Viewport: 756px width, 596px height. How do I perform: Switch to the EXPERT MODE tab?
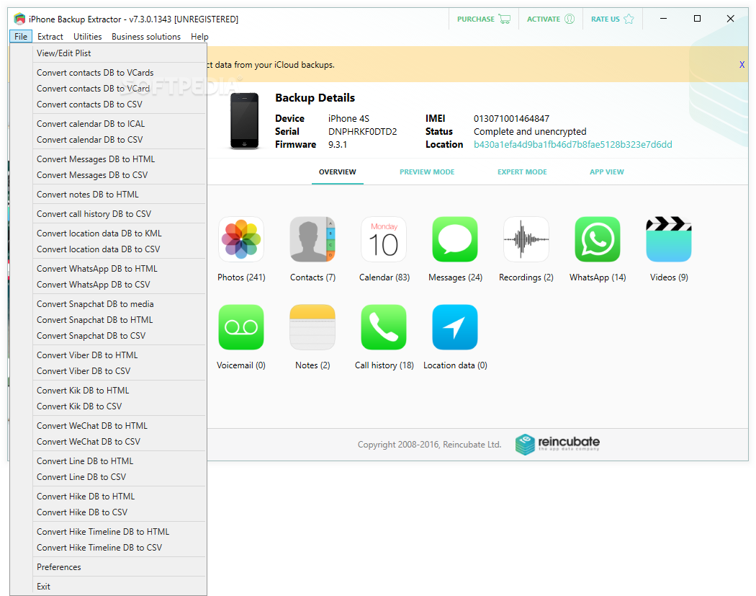pyautogui.click(x=522, y=172)
